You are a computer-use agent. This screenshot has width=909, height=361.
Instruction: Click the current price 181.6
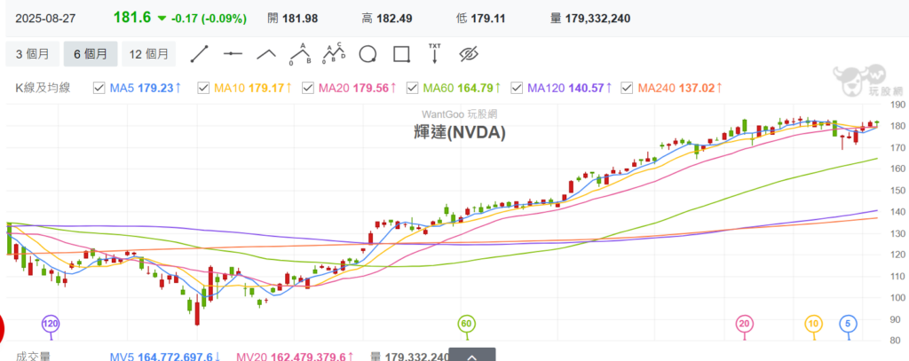[132, 18]
